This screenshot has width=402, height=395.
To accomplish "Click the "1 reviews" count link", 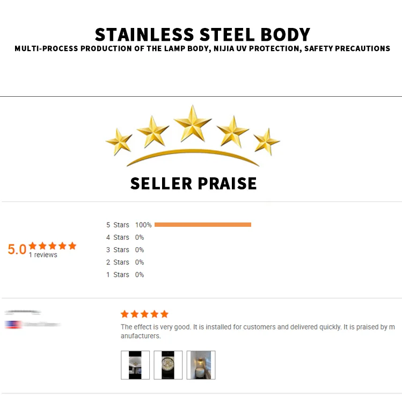I will 43,255.
